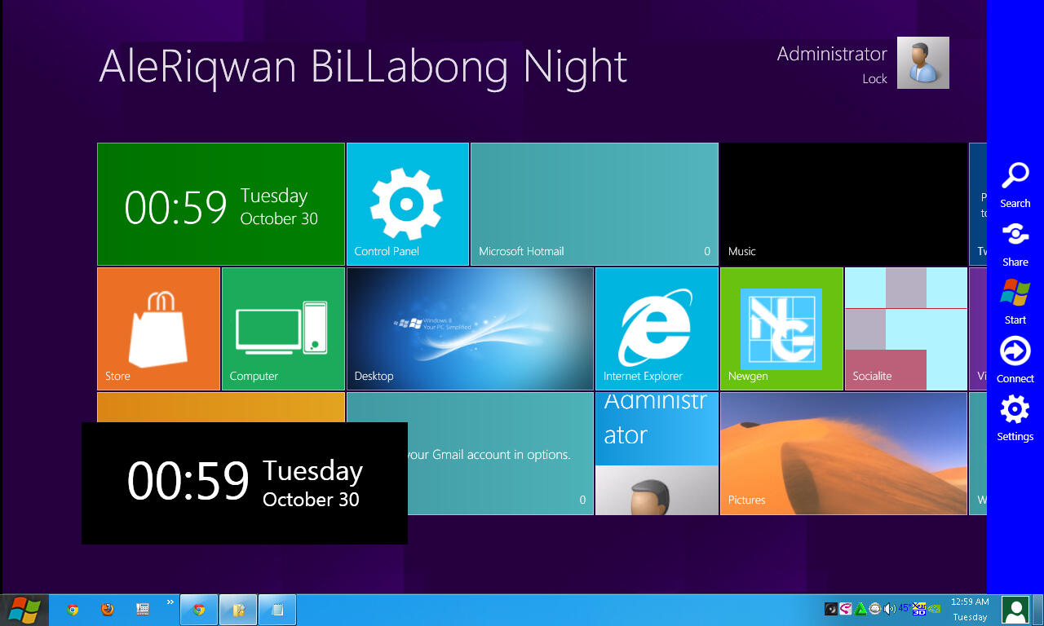
Task: Click the round face tray icon
Action: (x=875, y=609)
